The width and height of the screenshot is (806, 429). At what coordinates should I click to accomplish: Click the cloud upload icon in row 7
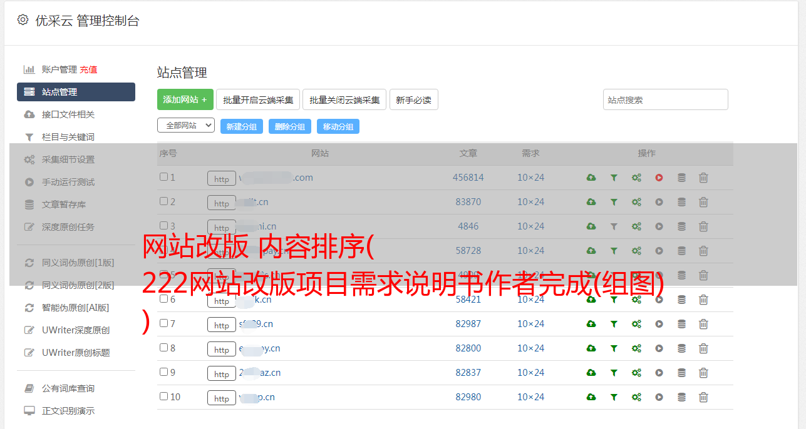click(591, 324)
